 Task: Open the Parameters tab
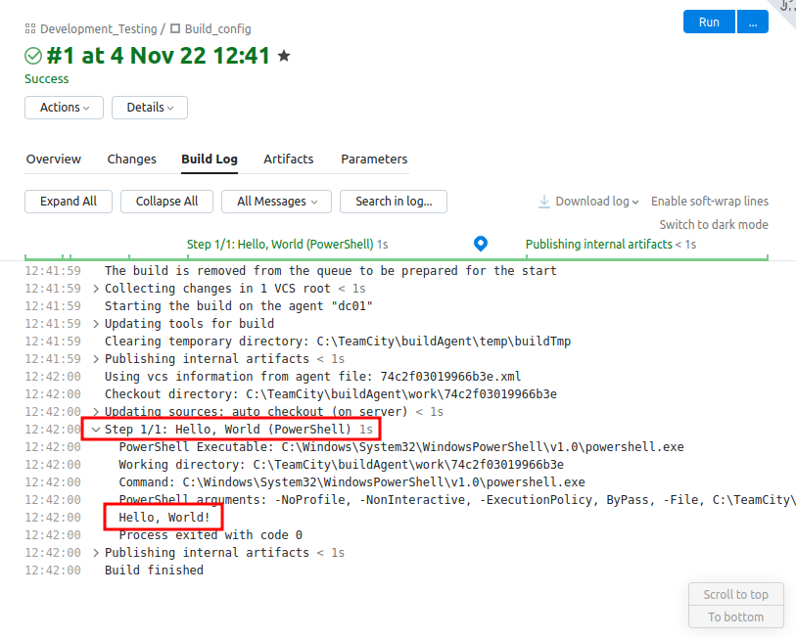click(x=374, y=160)
